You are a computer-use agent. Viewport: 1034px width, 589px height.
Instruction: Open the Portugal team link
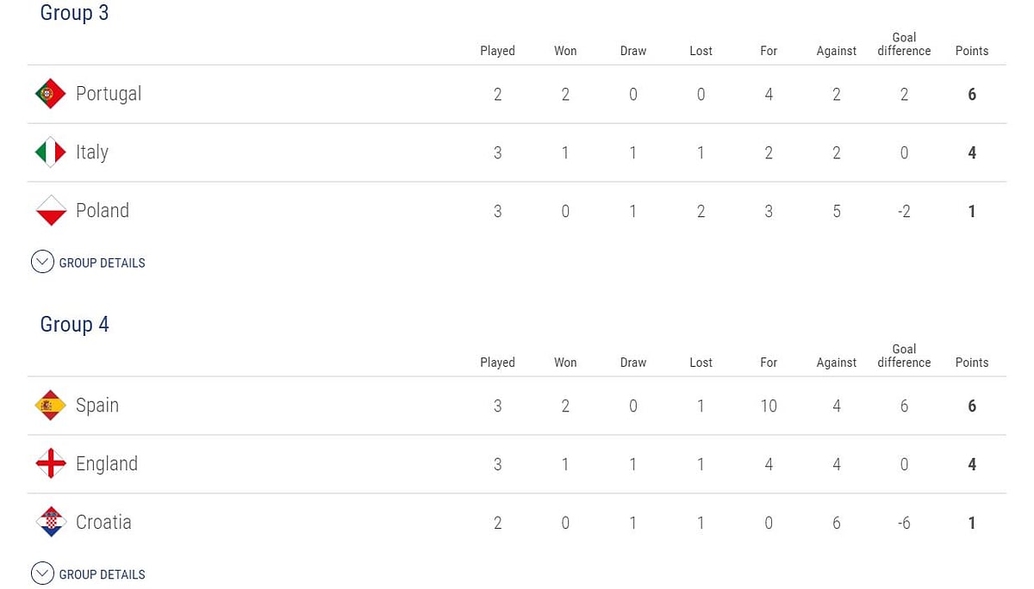pos(109,94)
